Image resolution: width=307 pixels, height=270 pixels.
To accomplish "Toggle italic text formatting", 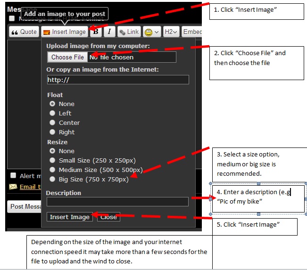I will pyautogui.click(x=109, y=32).
